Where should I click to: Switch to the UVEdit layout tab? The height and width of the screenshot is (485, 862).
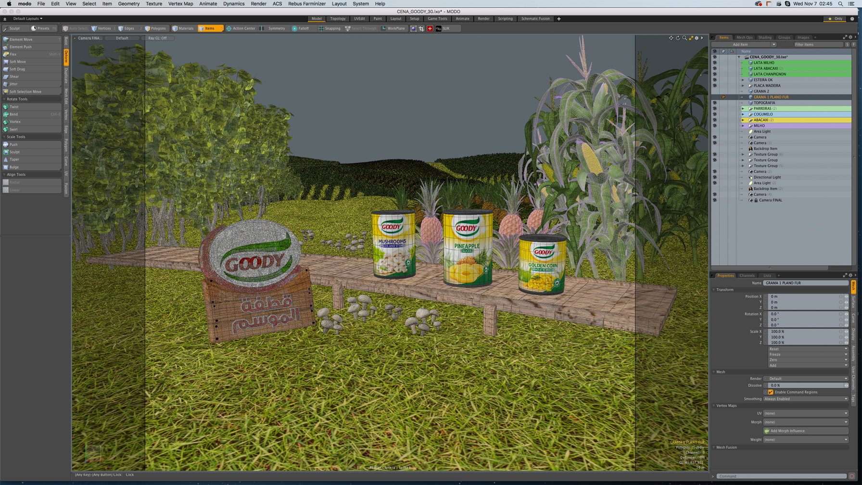pyautogui.click(x=360, y=19)
